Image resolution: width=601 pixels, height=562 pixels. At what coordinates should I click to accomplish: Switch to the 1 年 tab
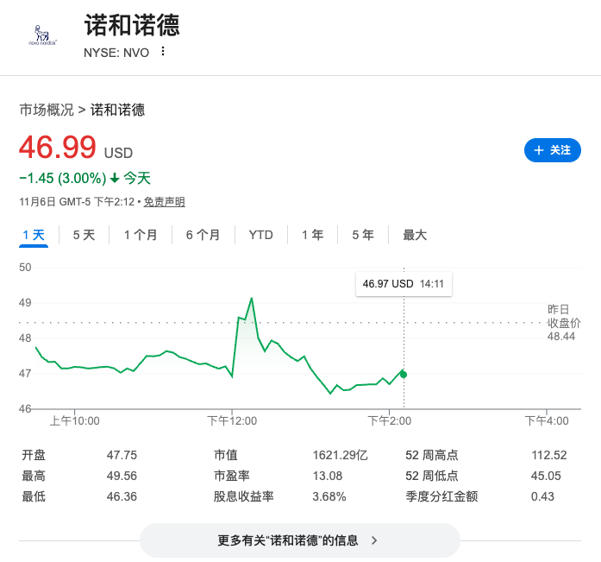(312, 235)
